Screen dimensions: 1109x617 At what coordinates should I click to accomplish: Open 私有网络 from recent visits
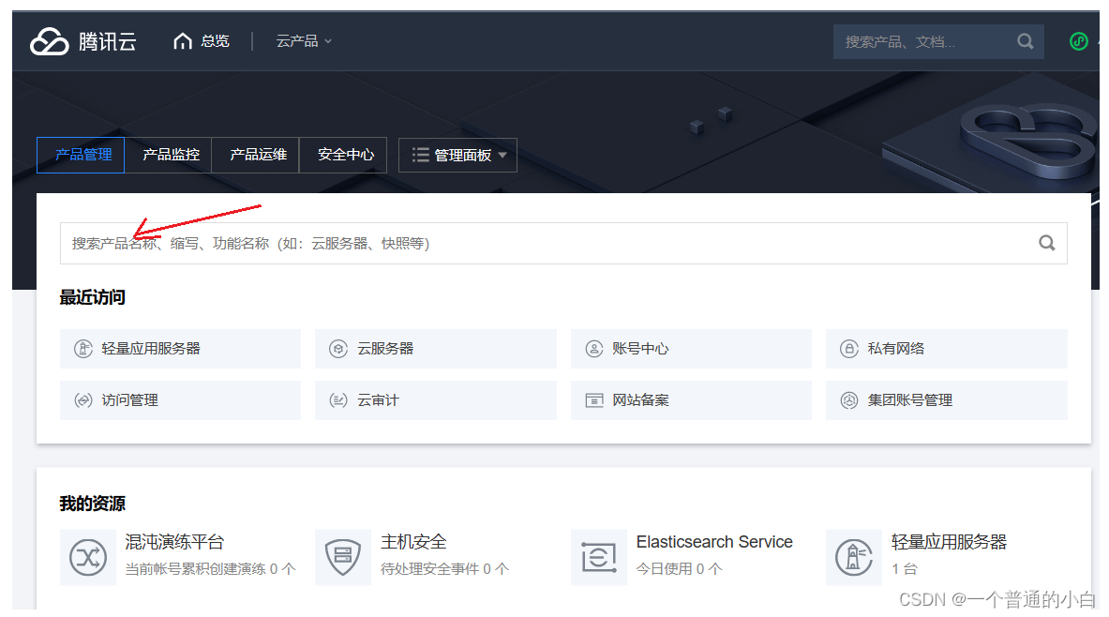946,349
